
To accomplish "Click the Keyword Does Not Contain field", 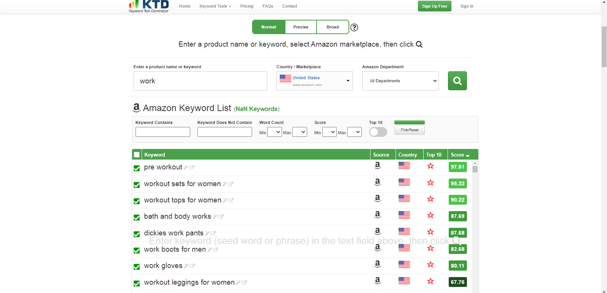I will (225, 132).
